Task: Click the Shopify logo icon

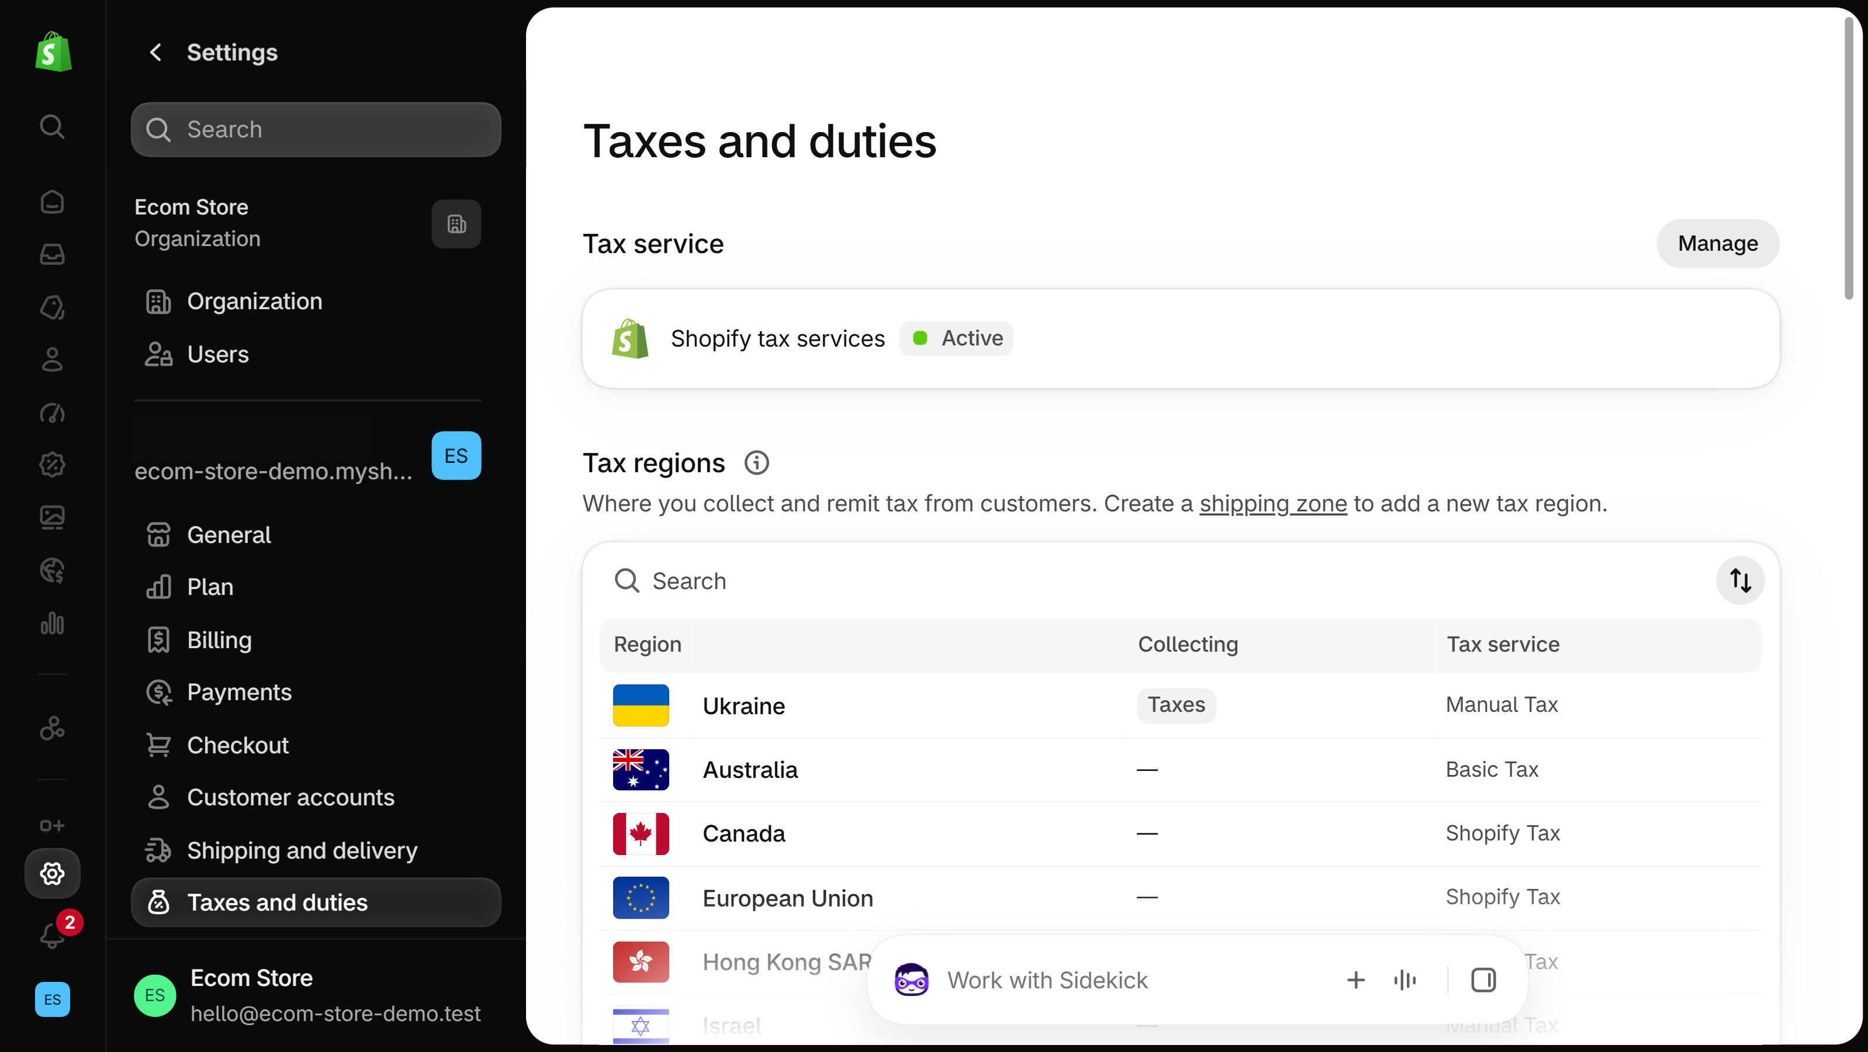Action: pyautogui.click(x=53, y=51)
